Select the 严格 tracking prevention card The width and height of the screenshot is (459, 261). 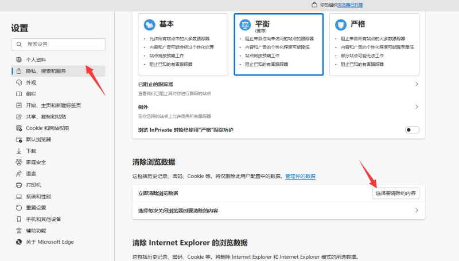pos(375,45)
